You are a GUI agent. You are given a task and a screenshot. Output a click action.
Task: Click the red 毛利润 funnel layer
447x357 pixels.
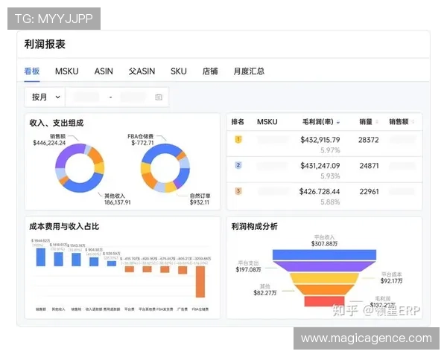(324, 301)
